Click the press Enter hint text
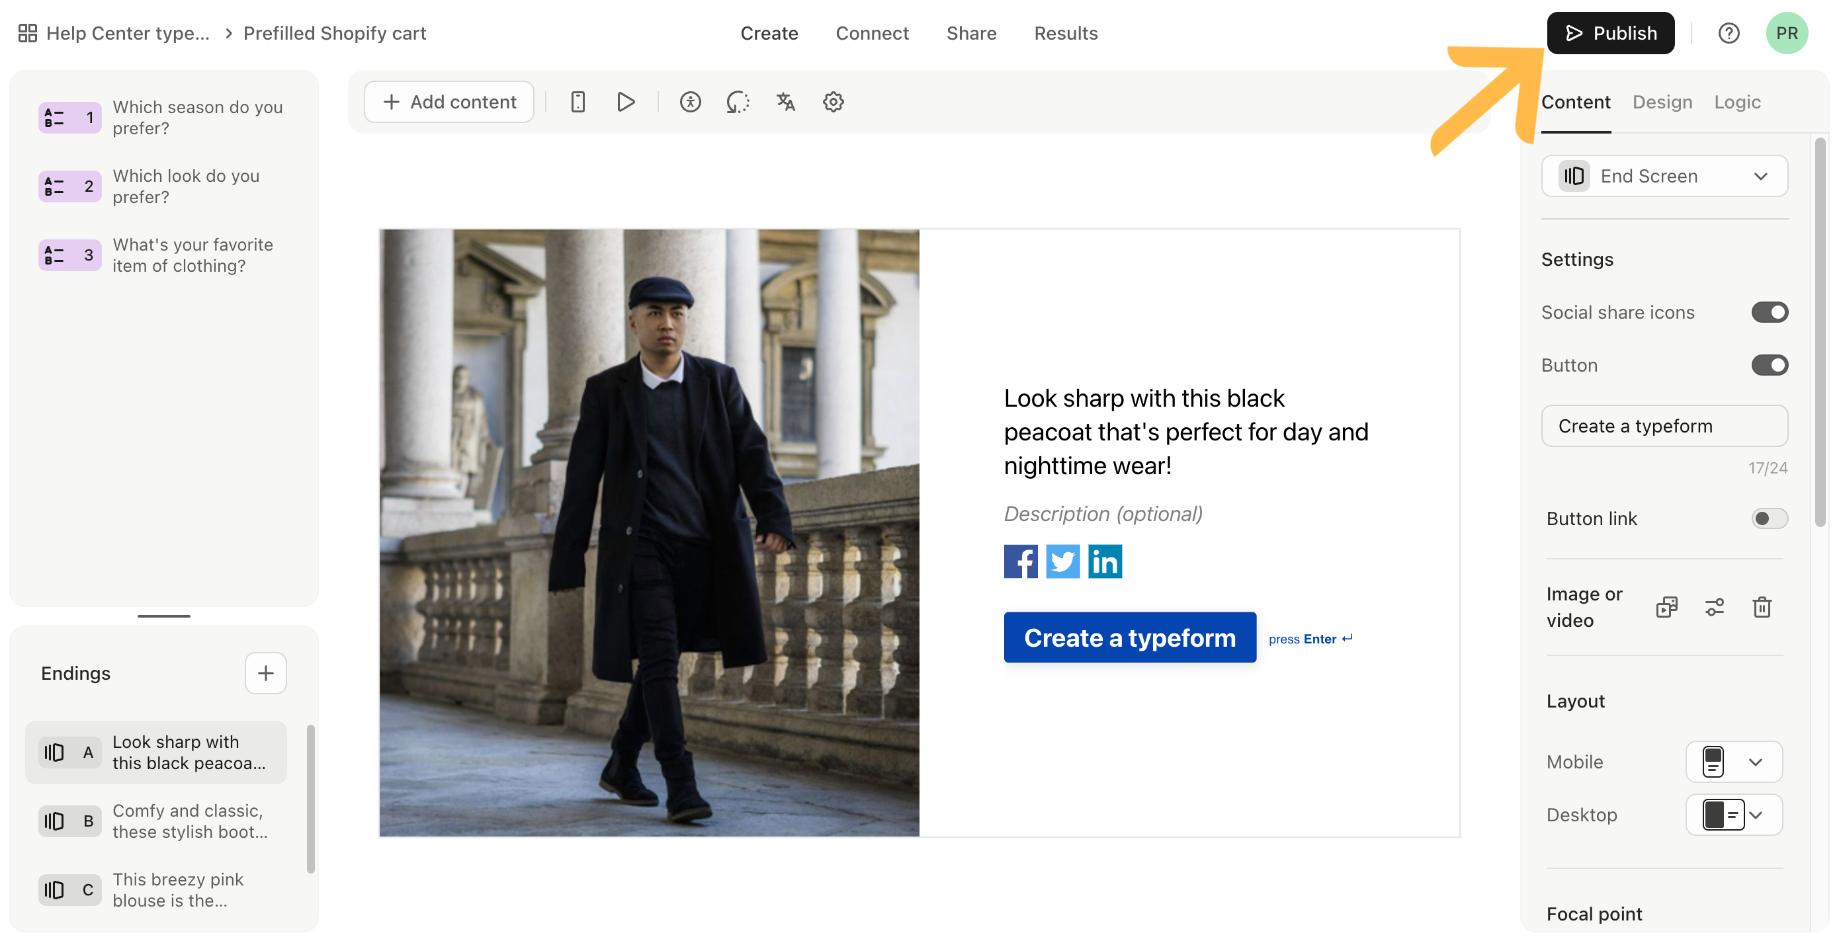This screenshot has width=1839, height=939. pyautogui.click(x=1310, y=639)
